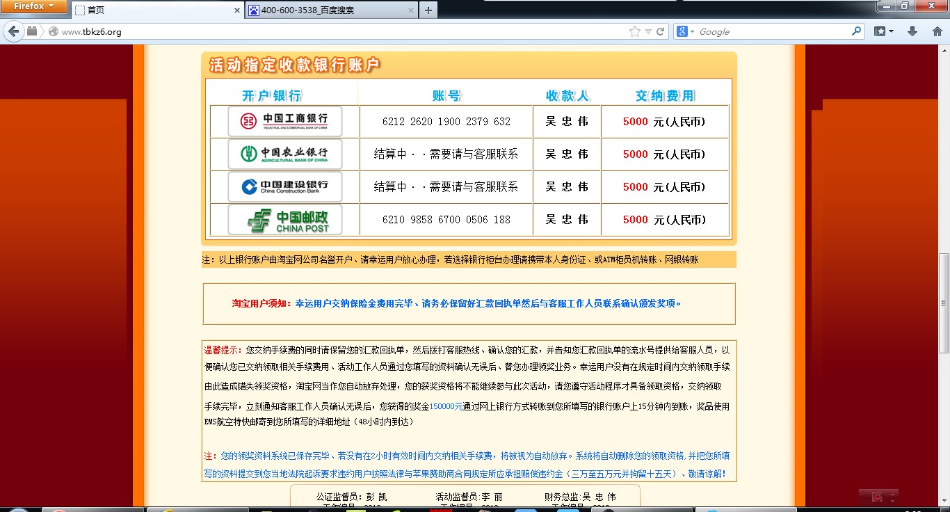Click the 财务总监:吴忠伟 text

(580, 497)
